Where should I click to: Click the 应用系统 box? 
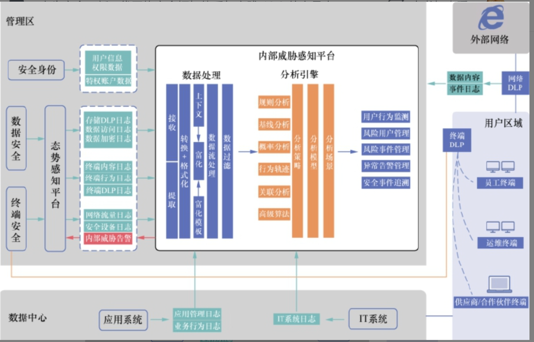click(123, 319)
